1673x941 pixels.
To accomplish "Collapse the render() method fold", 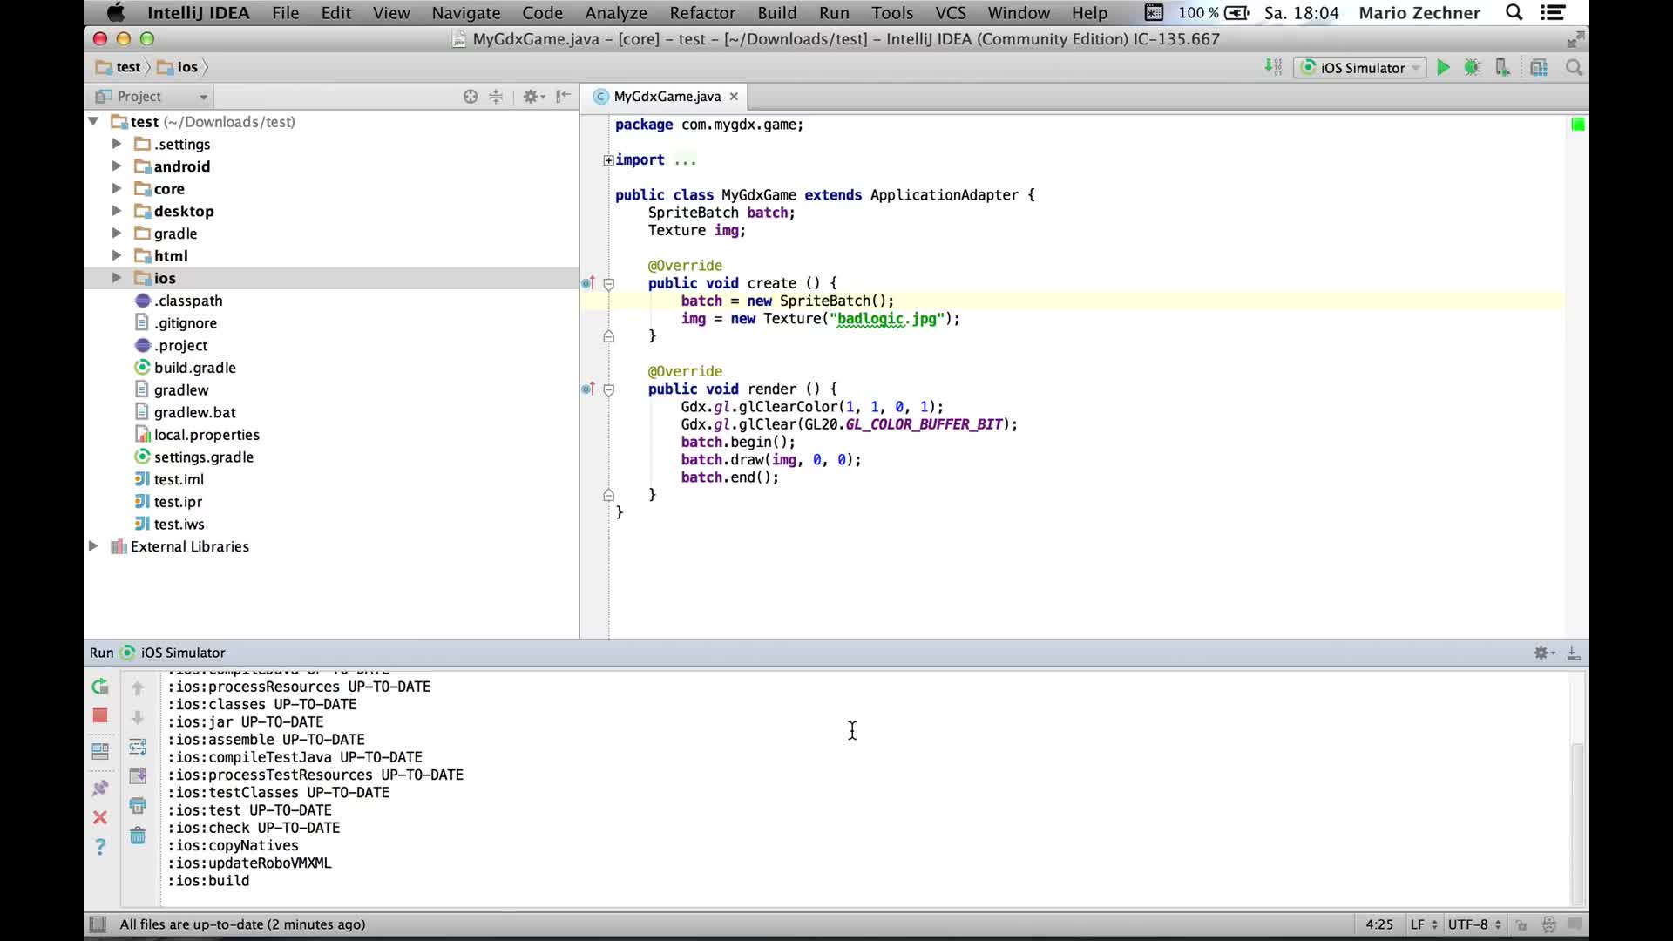I will coord(609,389).
